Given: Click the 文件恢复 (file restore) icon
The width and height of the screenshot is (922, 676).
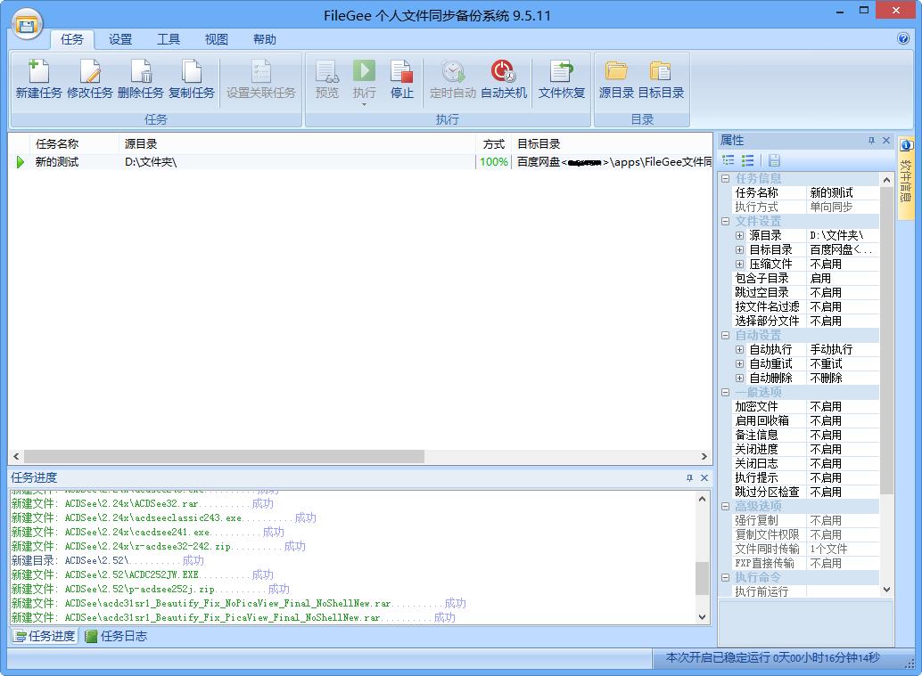Looking at the screenshot, I should pos(561,72).
